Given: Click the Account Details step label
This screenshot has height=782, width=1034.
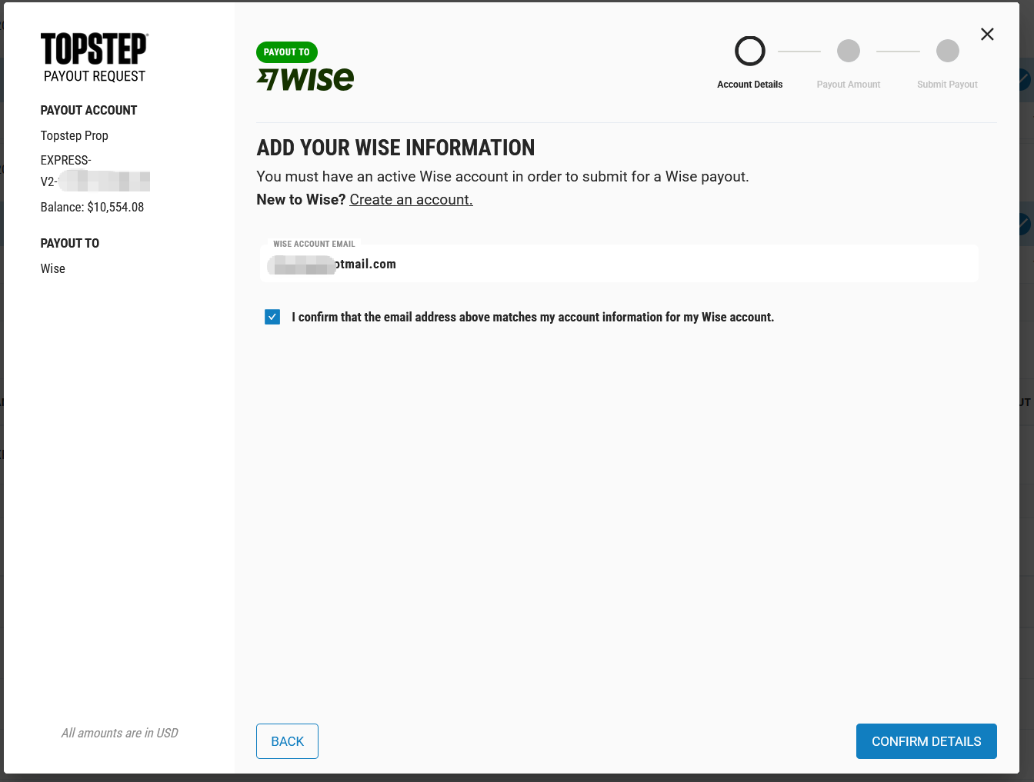Looking at the screenshot, I should [x=750, y=85].
